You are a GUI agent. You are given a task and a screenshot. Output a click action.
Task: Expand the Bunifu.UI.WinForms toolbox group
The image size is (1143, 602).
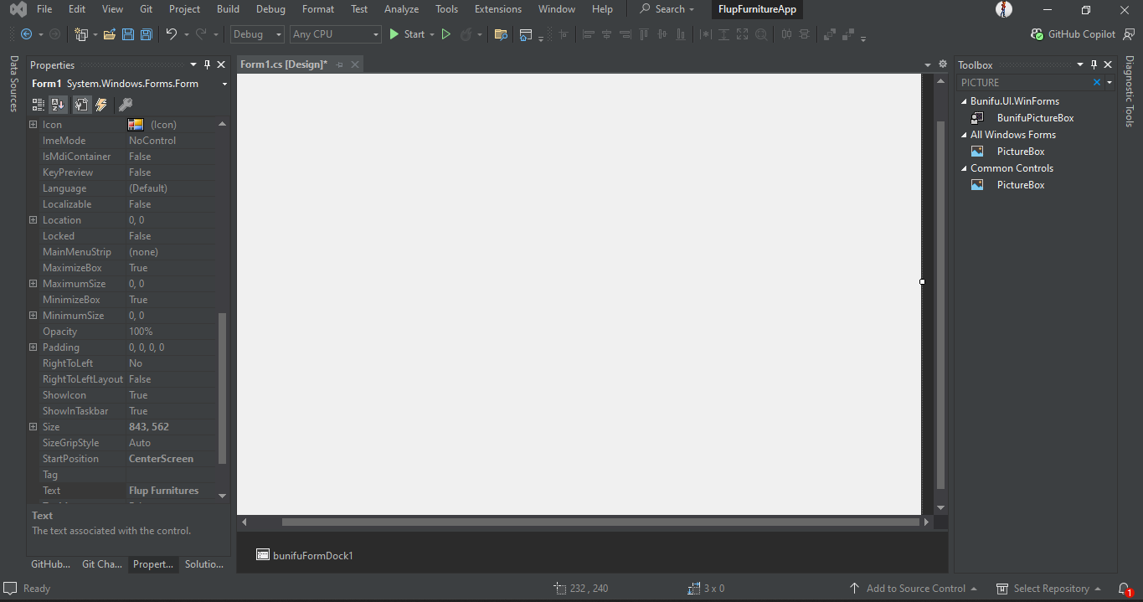point(963,100)
